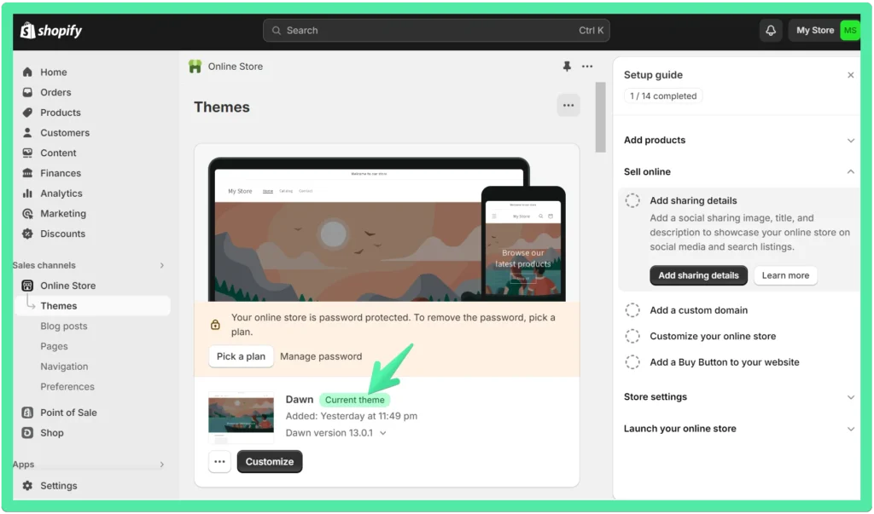Open the My Store account menu
This screenshot has width=874, height=514.
824,31
